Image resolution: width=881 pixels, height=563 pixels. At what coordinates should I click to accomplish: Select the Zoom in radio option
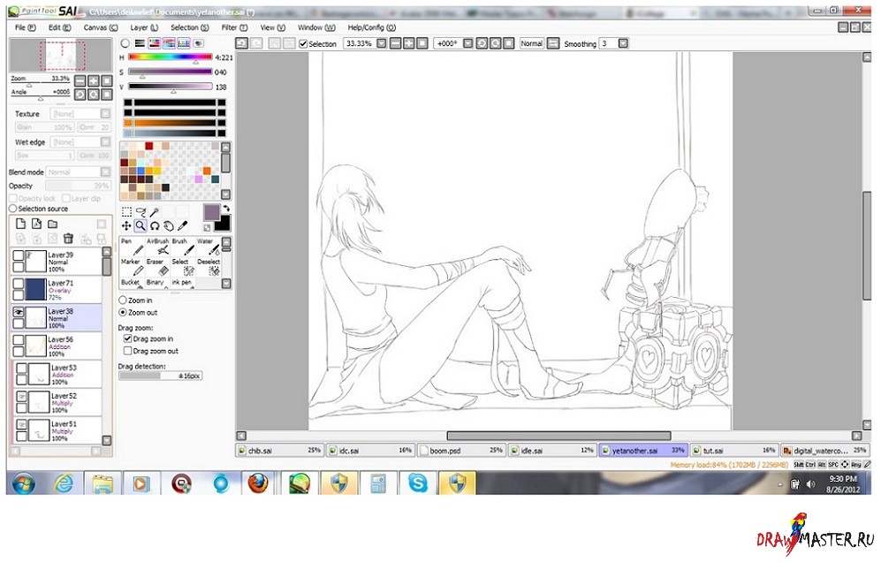pyautogui.click(x=123, y=300)
